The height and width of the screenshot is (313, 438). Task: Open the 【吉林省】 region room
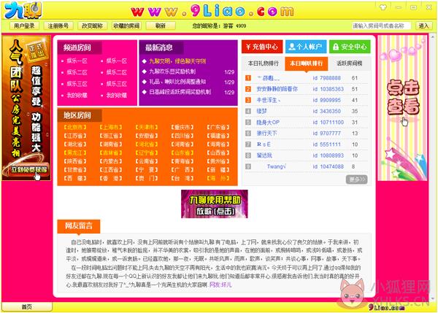[111, 152]
